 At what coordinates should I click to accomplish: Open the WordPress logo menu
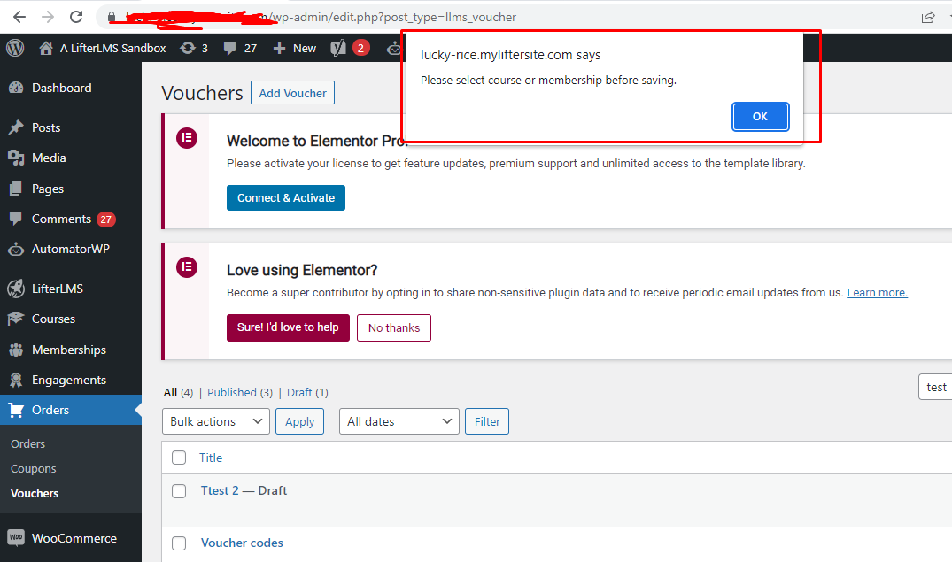[14, 48]
